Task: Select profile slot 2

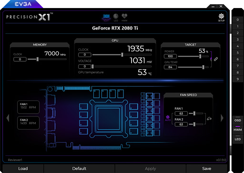Action: (x=238, y=33)
